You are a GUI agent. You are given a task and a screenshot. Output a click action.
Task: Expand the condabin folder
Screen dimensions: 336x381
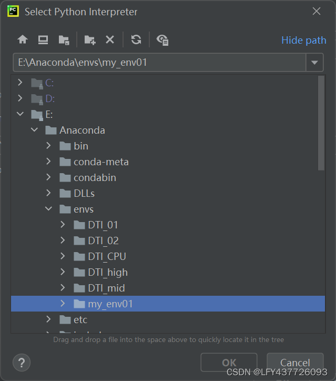[48, 177]
